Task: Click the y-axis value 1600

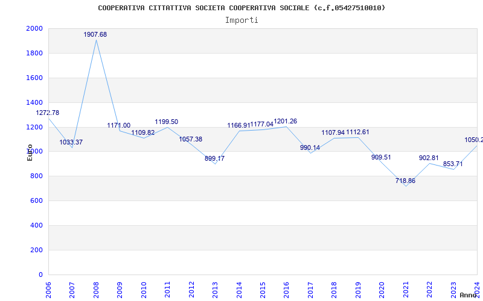Action: (34, 78)
